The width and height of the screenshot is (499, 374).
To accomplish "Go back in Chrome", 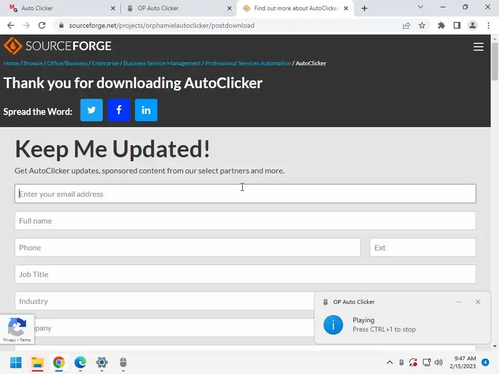I will click(11, 25).
